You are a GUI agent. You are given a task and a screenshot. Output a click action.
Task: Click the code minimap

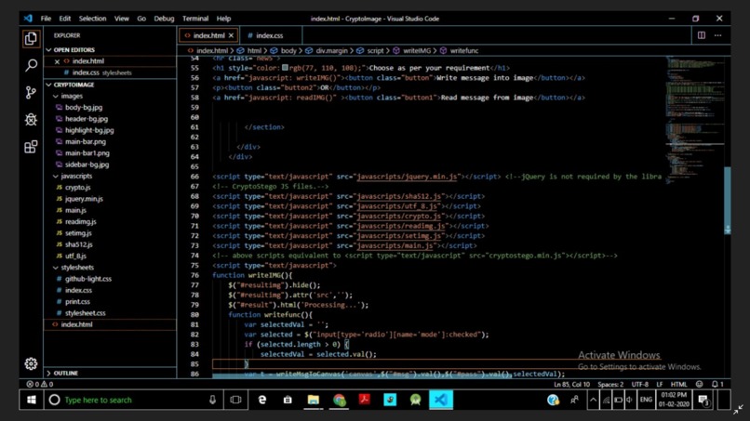pyautogui.click(x=693, y=120)
